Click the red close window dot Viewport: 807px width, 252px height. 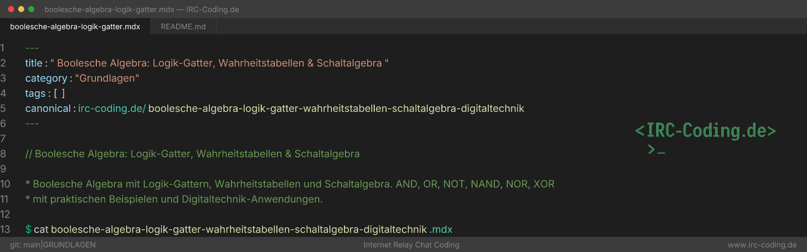11,9
